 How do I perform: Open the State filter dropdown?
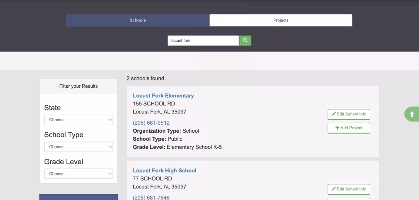tap(78, 120)
